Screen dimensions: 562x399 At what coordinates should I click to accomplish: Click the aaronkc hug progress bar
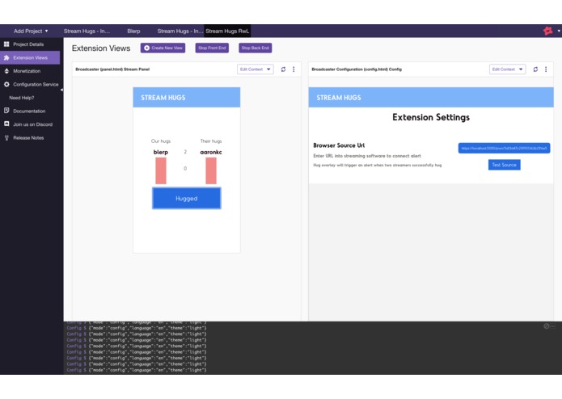click(x=211, y=171)
